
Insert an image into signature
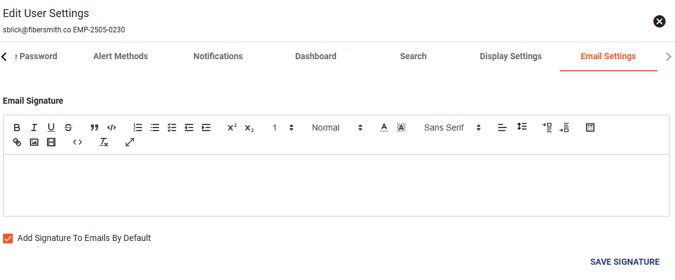34,142
